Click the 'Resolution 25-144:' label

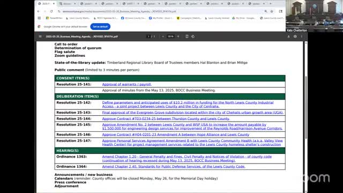tap(74, 118)
